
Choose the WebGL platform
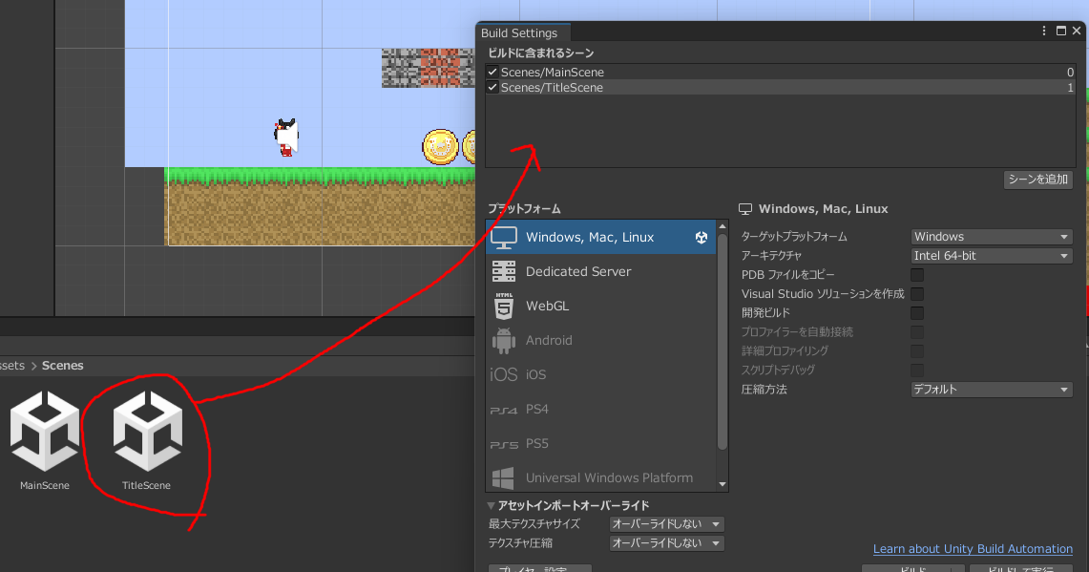pos(600,306)
